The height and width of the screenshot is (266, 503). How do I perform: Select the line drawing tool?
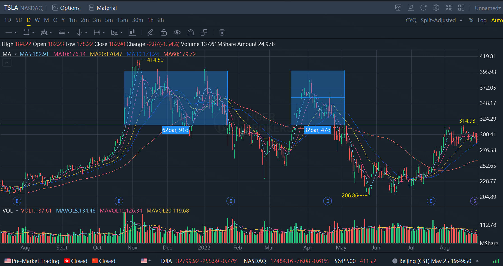(x=9, y=32)
